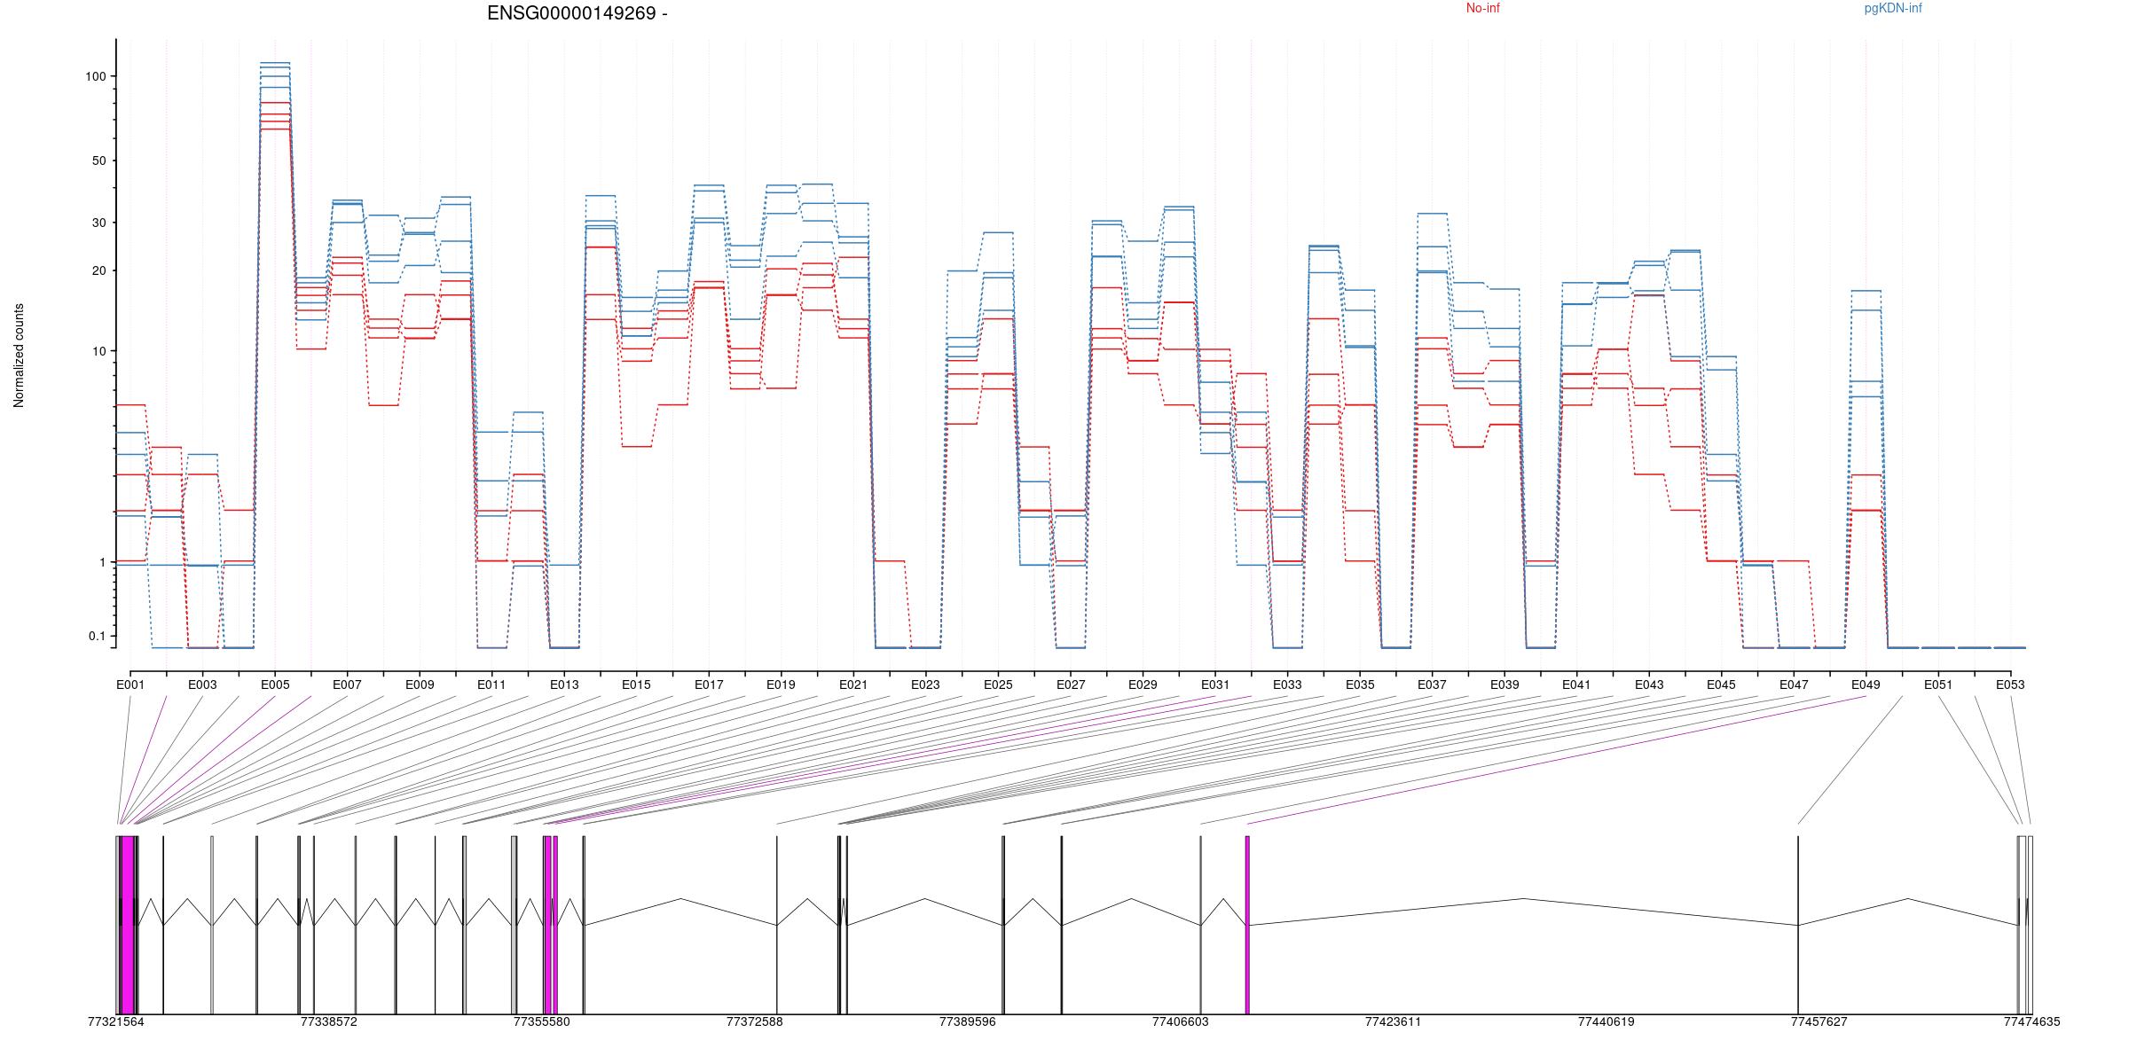Click genomic coordinate 77457627 label
This screenshot has width=2129, height=1064.
click(x=1819, y=1021)
